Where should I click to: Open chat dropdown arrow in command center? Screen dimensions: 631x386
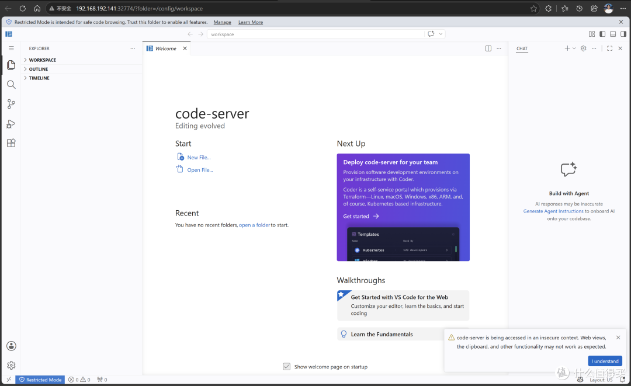[x=441, y=34]
